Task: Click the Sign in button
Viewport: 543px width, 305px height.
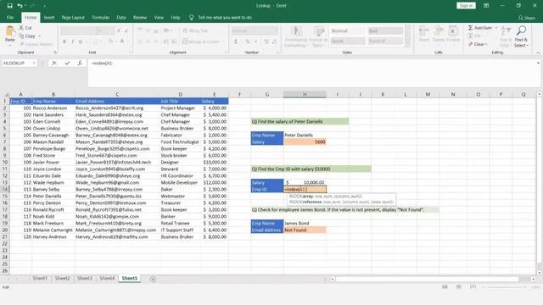Action: click(466, 6)
